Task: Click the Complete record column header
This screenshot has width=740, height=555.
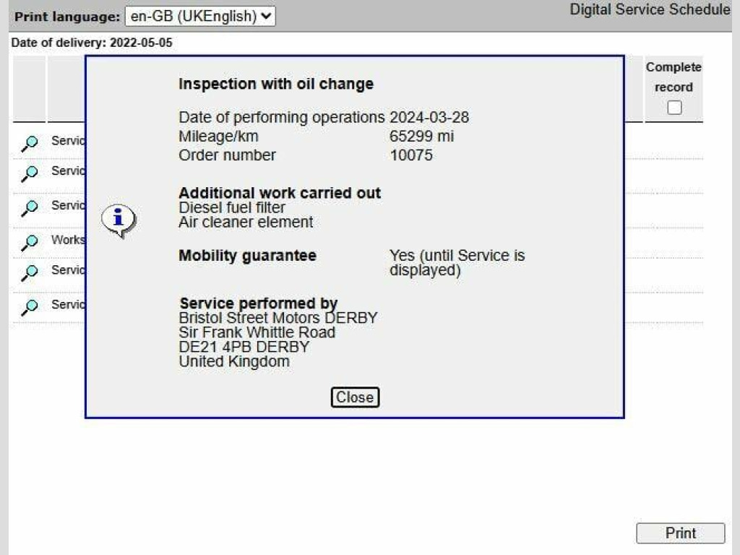Action: tap(674, 77)
